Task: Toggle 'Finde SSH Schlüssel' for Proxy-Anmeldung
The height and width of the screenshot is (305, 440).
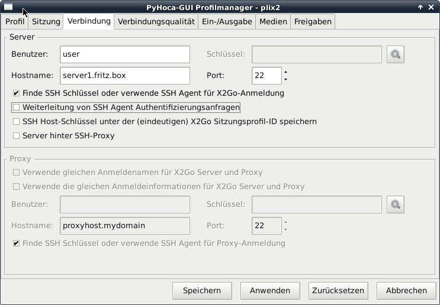Action: tap(16, 243)
